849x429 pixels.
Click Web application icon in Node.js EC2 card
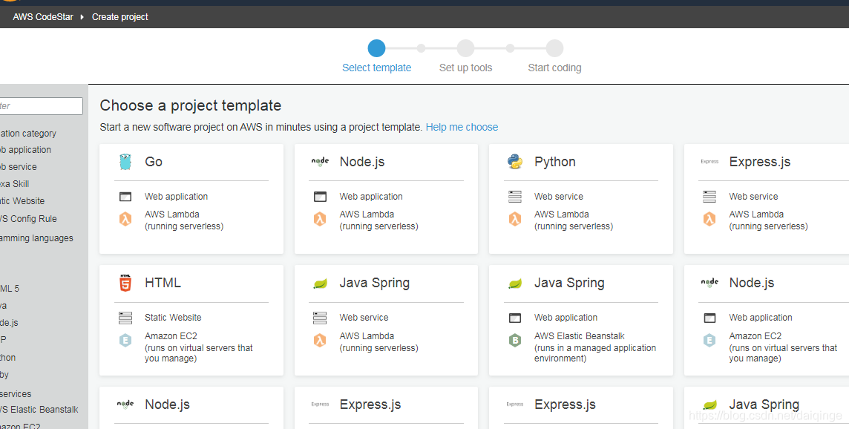click(709, 318)
